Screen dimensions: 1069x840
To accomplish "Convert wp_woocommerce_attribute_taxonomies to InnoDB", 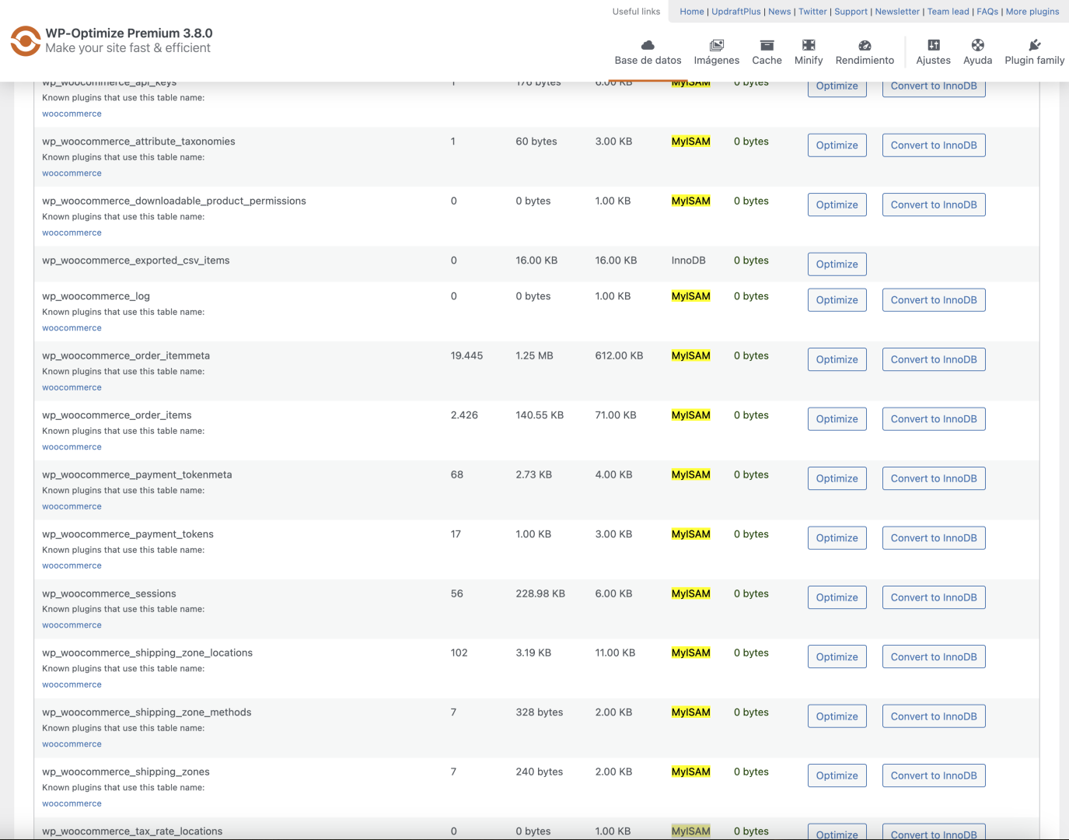I will (934, 145).
